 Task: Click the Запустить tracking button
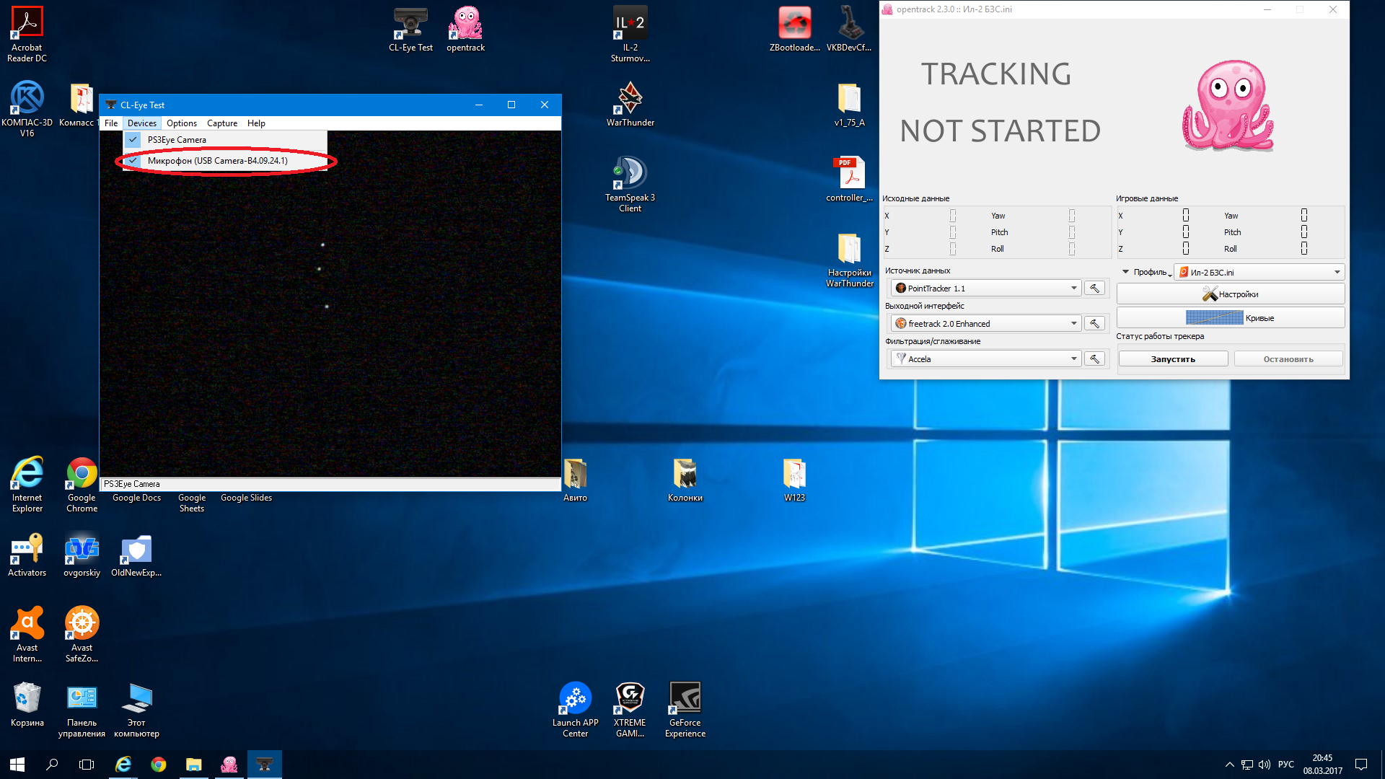[x=1173, y=359]
